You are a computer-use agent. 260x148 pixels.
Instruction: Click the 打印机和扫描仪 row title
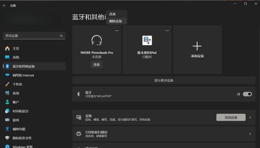tap(97, 132)
